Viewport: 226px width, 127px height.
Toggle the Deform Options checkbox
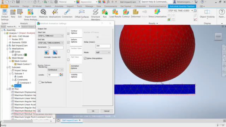[x=68, y=42]
